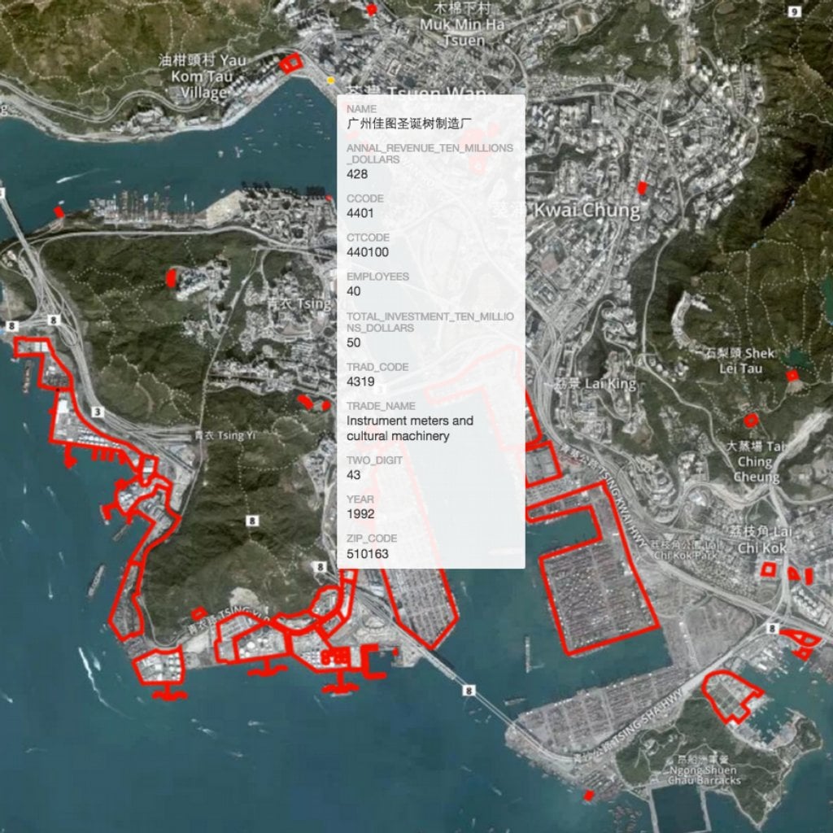The width and height of the screenshot is (833, 833).
Task: Click the Ngong Shuen Chau Barracks label
Action: (704, 774)
